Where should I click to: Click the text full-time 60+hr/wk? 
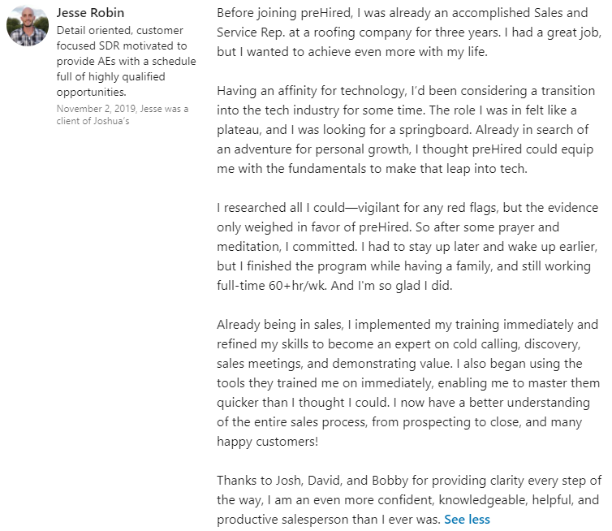[268, 286]
